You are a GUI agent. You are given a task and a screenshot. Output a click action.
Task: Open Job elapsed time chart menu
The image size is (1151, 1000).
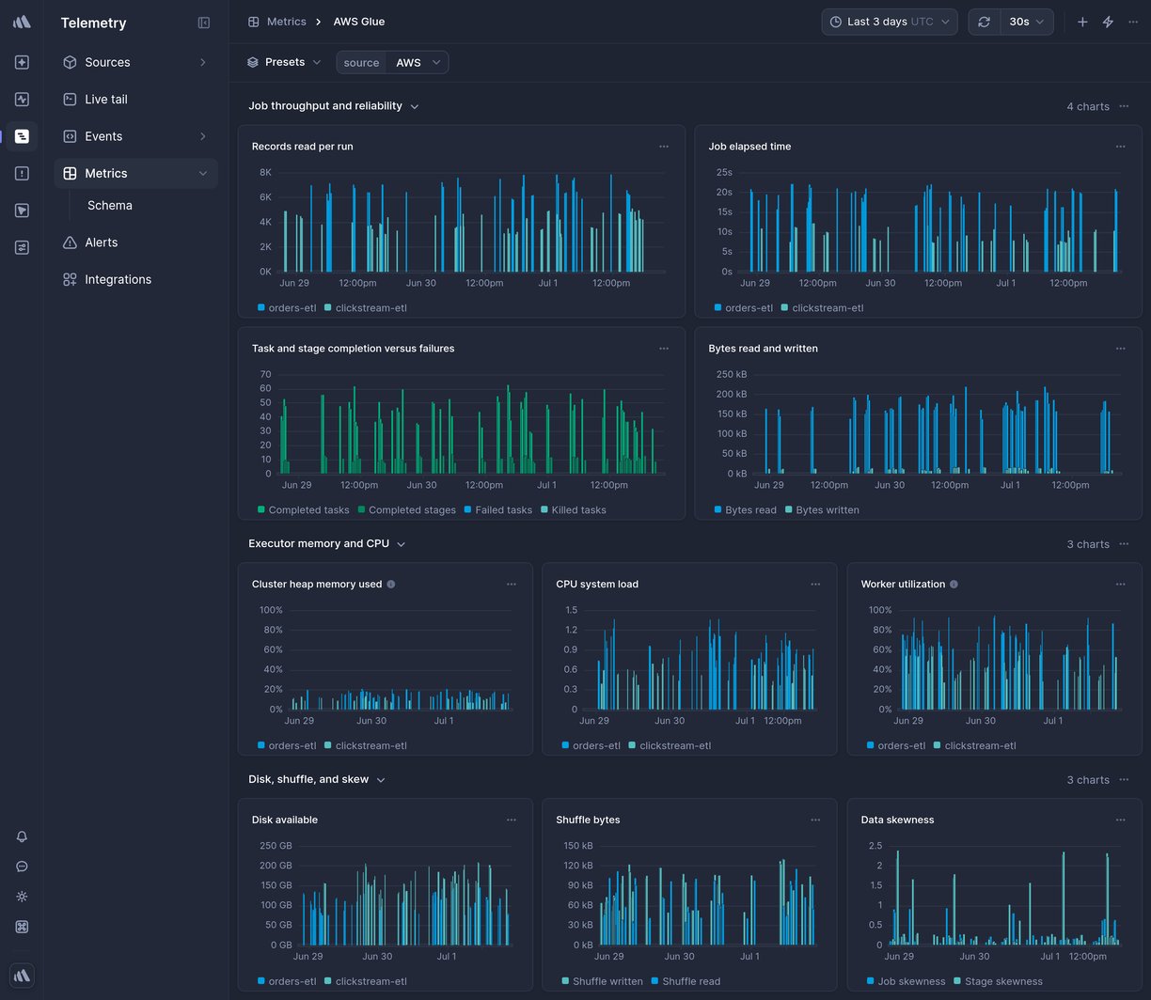(x=1120, y=147)
